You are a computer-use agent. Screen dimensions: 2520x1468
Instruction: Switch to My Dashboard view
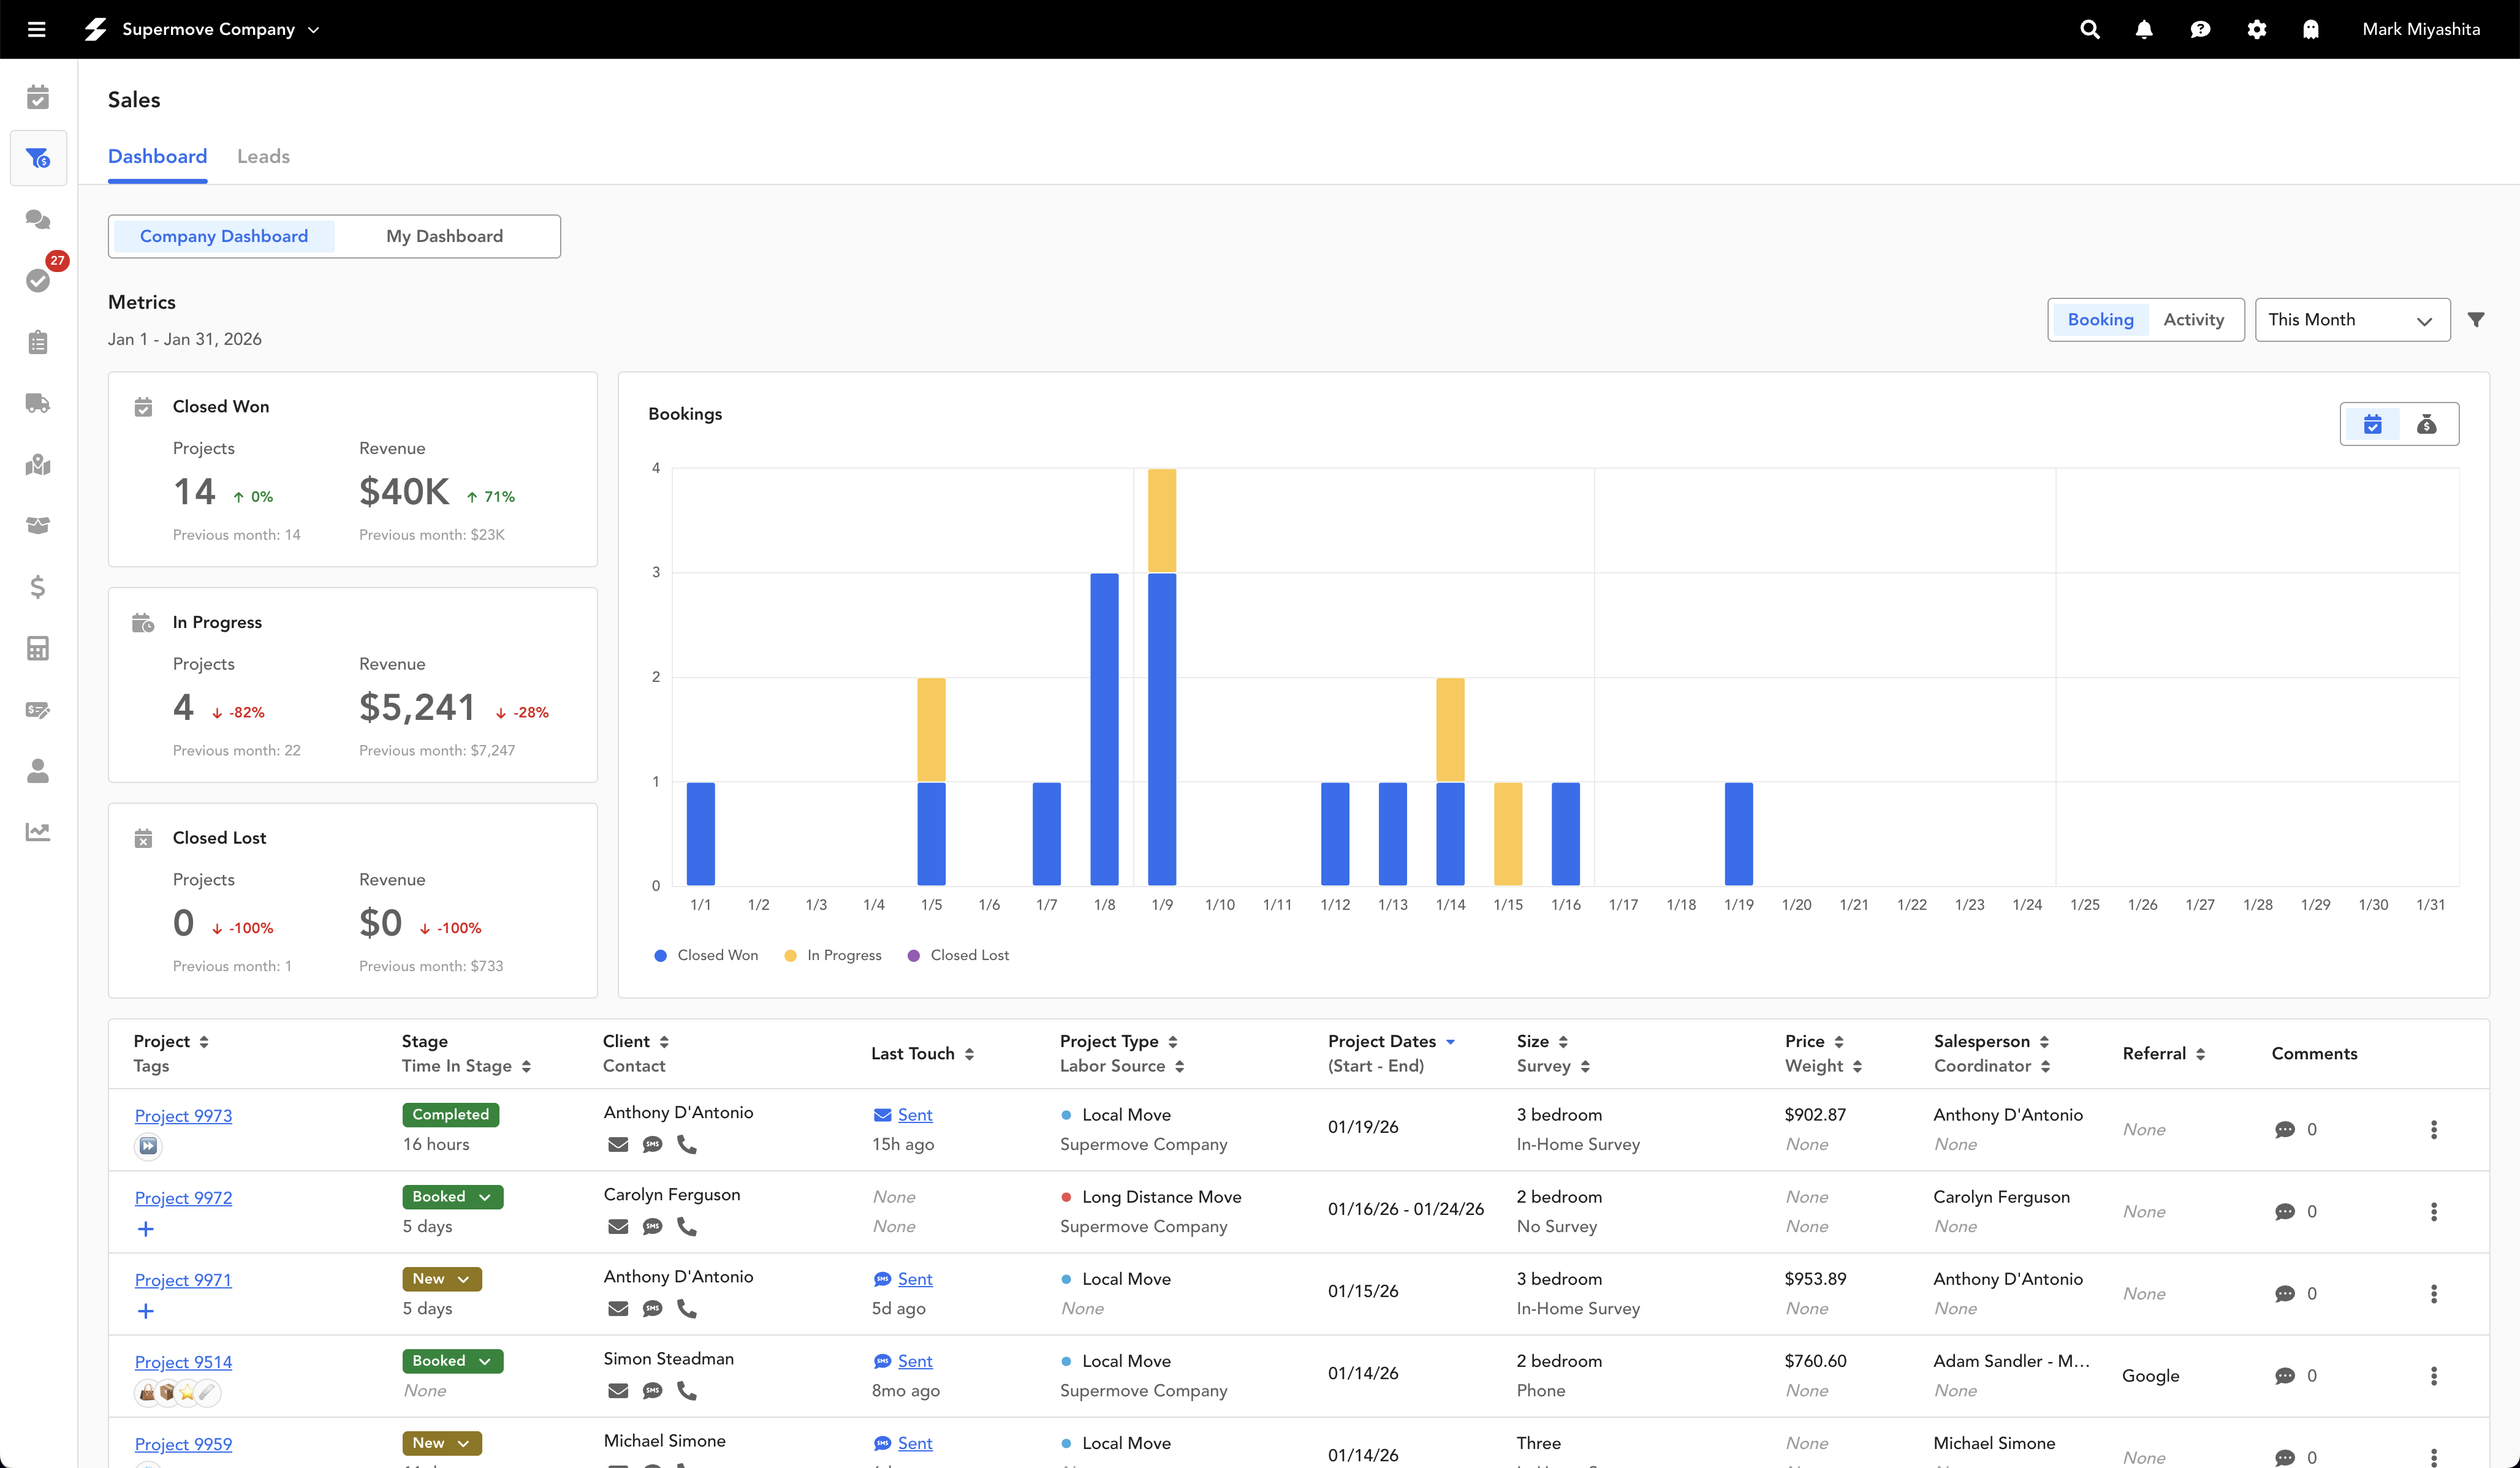coord(444,236)
